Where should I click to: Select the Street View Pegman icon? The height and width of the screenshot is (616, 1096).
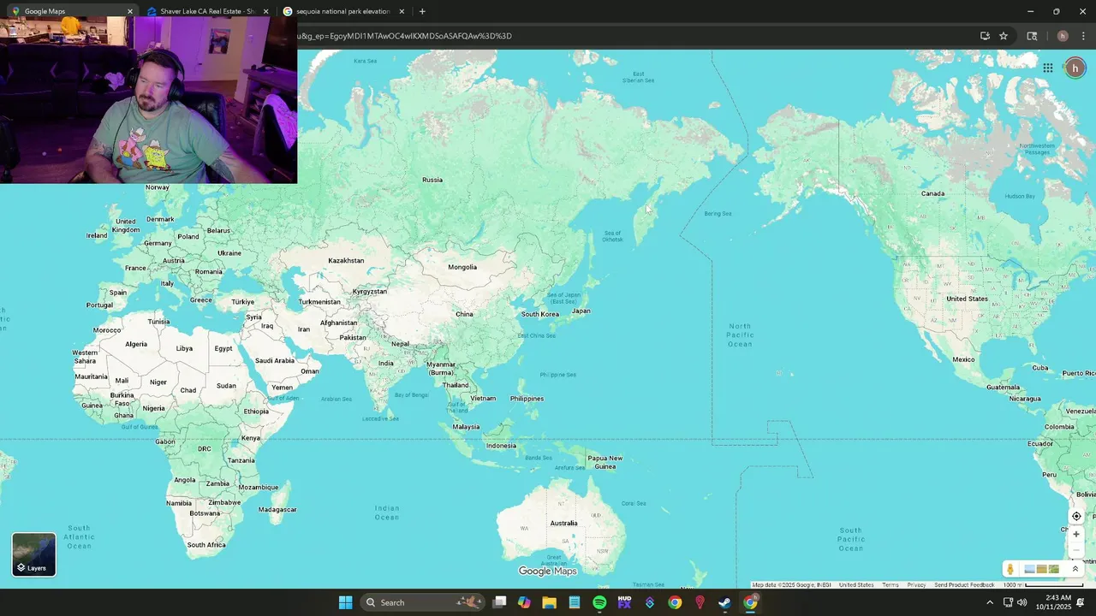(x=1011, y=569)
